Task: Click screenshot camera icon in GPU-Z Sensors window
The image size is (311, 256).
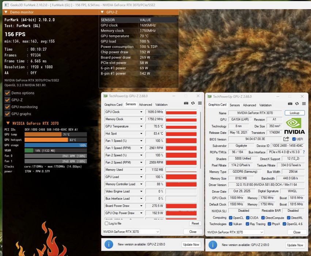Action: tap(186, 103)
